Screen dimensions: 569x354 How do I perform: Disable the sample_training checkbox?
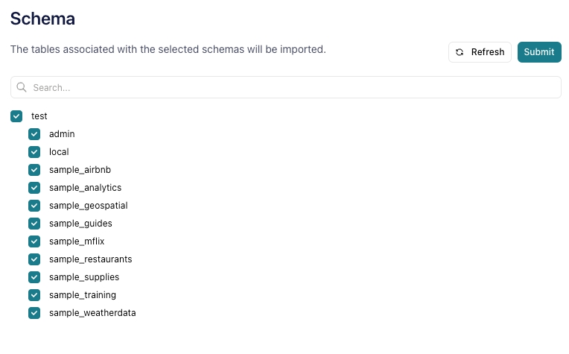[34, 295]
